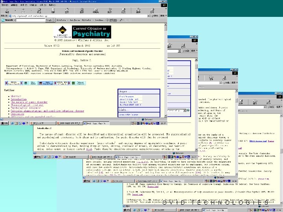Click Print Preview in the Output box
This screenshot has height=212, width=283.
[127, 97]
